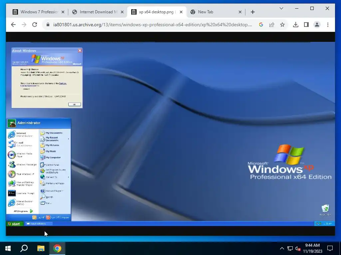Click the Log Off icon in the XP start menu

[34, 217]
